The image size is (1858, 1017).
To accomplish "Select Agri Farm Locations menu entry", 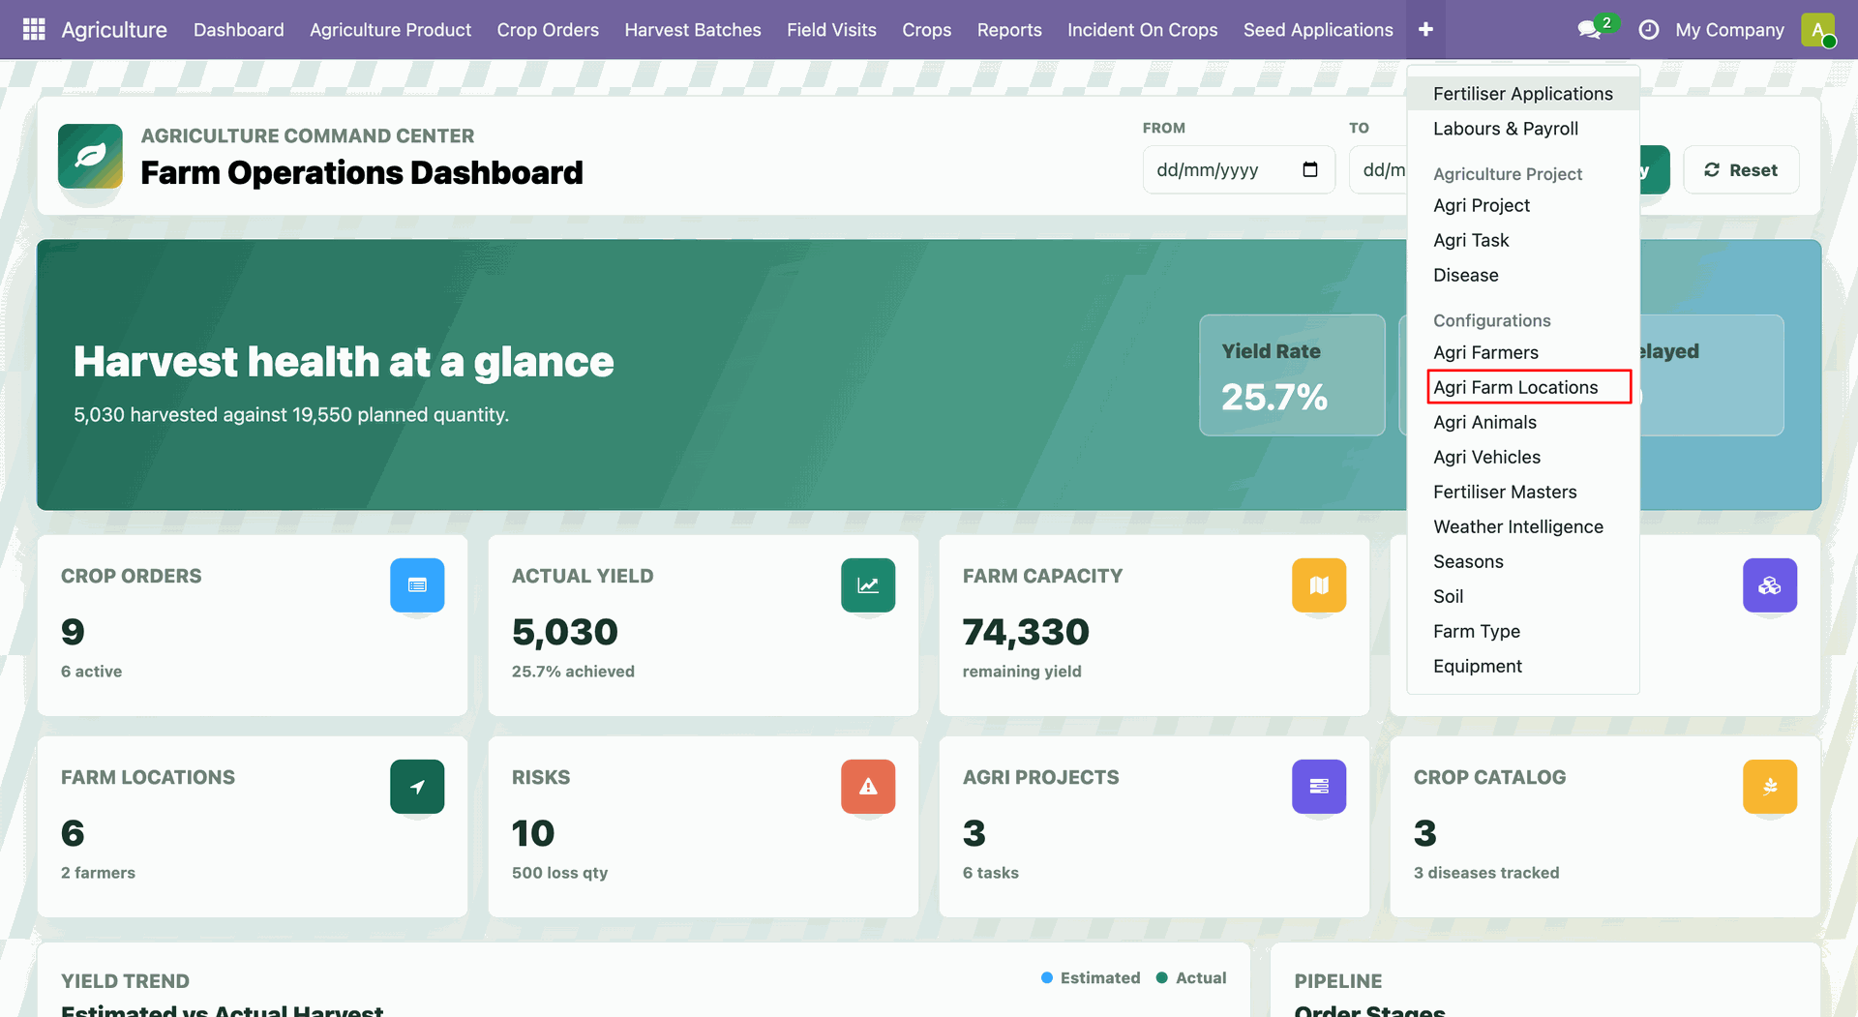I will tap(1523, 387).
